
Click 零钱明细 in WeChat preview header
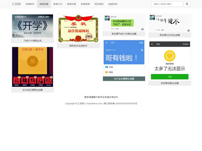pyautogui.click(x=186, y=44)
